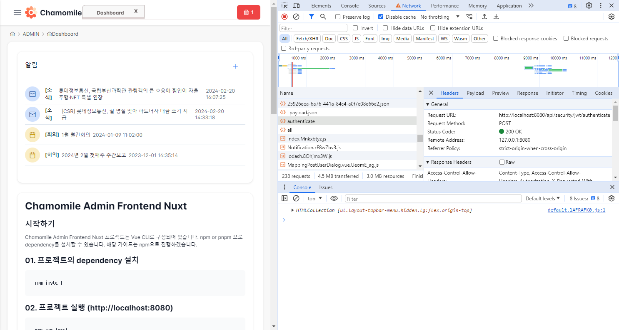619x330 pixels.
Task: Click calendar icon of 2024년 2월 첫째주 주간보고
Action: [x=32, y=155]
